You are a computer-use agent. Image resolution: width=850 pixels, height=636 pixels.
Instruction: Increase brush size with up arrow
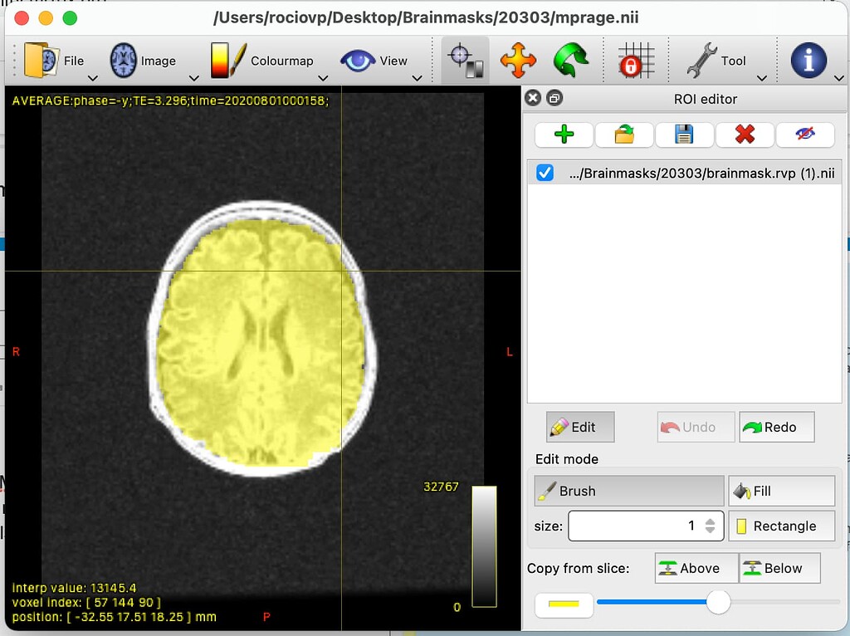[711, 521]
